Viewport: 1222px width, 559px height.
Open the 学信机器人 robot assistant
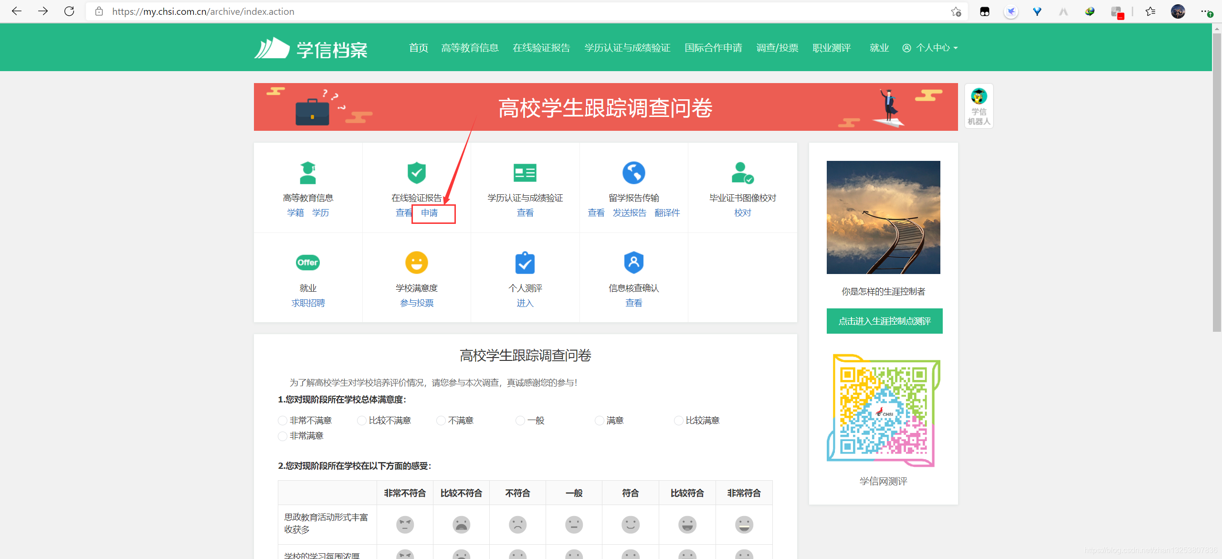point(979,105)
